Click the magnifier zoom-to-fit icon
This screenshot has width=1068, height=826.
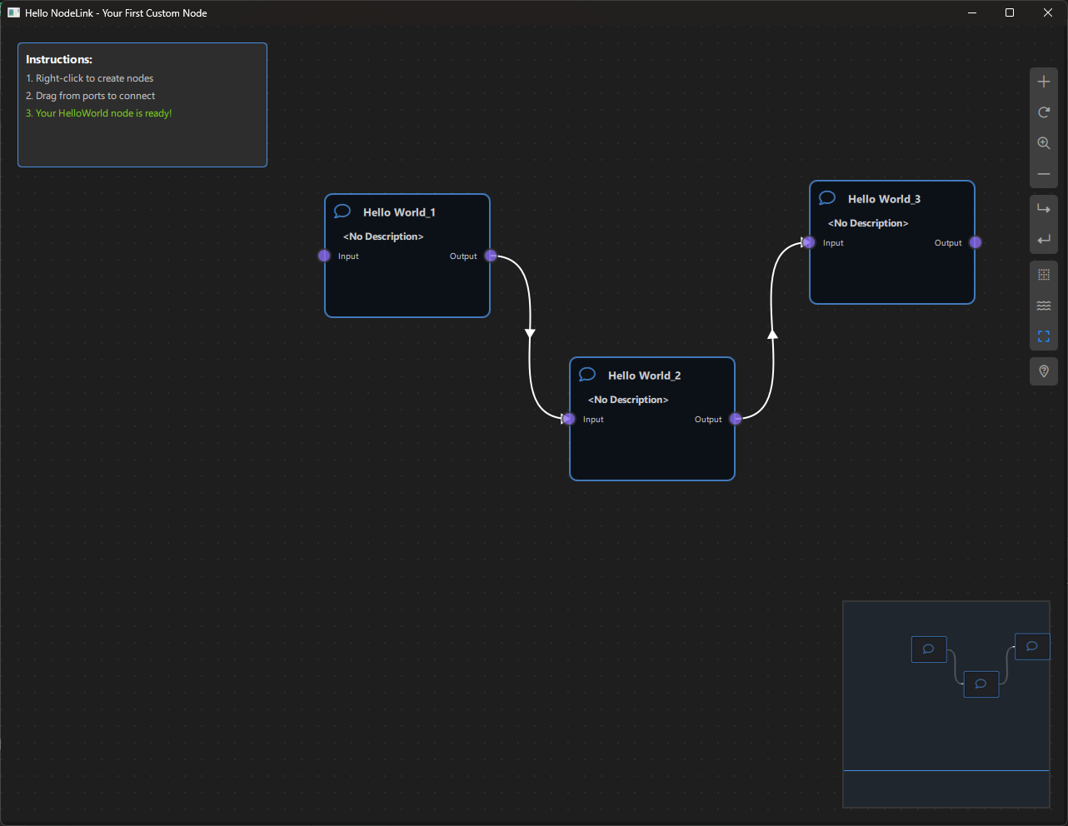click(1044, 143)
